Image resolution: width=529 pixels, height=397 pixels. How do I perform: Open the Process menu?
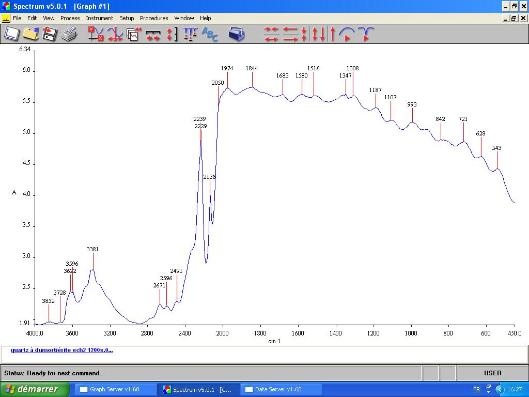click(70, 18)
